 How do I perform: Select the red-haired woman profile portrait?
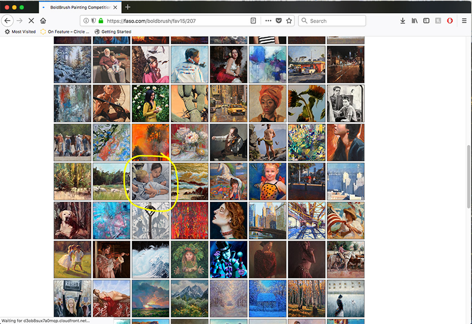(229, 221)
